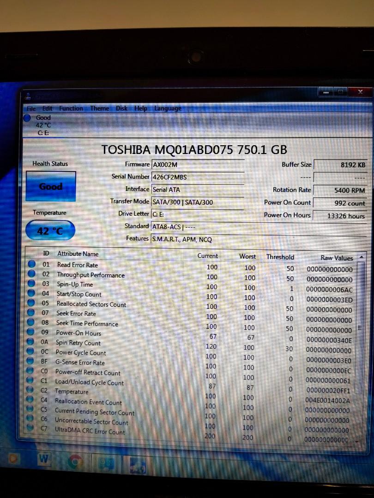Click the status circle for Reallocated Sectors Count
The width and height of the screenshot is (374, 498).
[31, 302]
